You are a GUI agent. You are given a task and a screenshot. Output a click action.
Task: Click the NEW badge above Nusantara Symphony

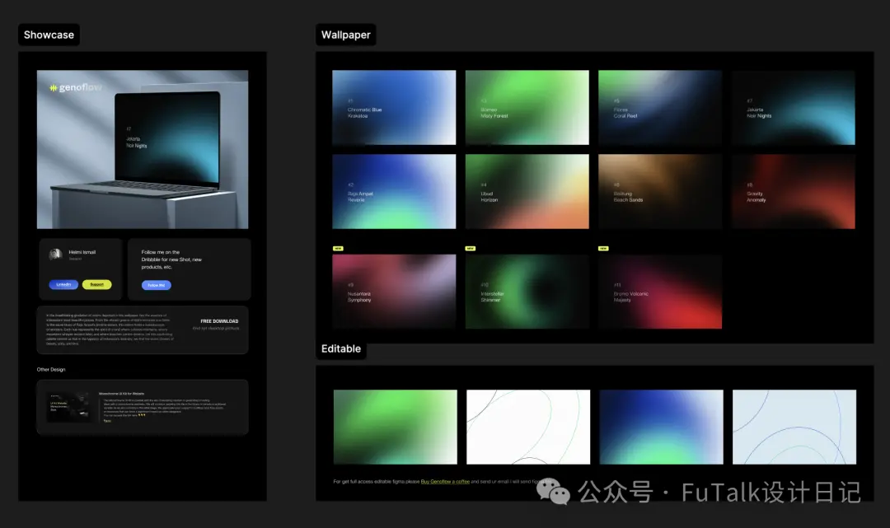[338, 249]
